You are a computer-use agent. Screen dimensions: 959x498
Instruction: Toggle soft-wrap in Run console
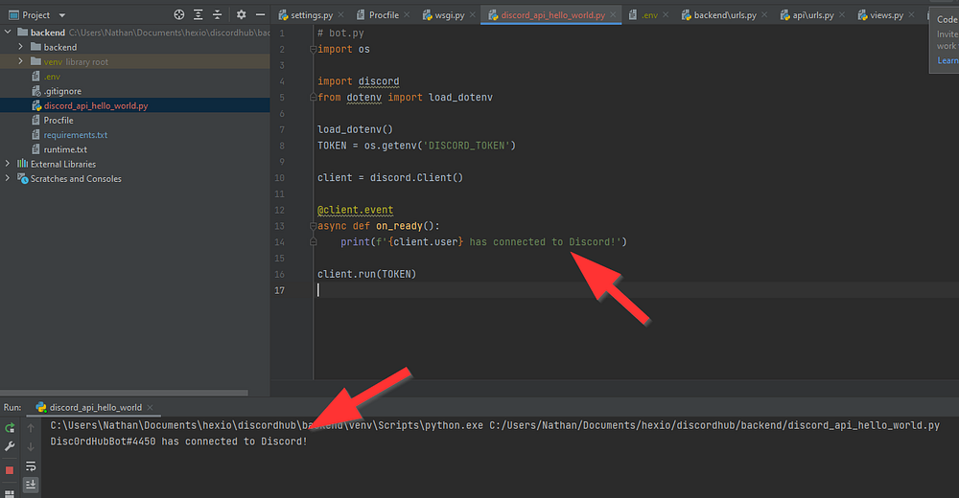tap(31, 465)
